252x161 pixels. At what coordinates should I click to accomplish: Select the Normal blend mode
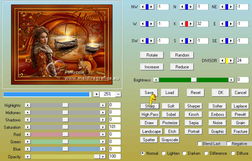pyautogui.click(x=143, y=153)
